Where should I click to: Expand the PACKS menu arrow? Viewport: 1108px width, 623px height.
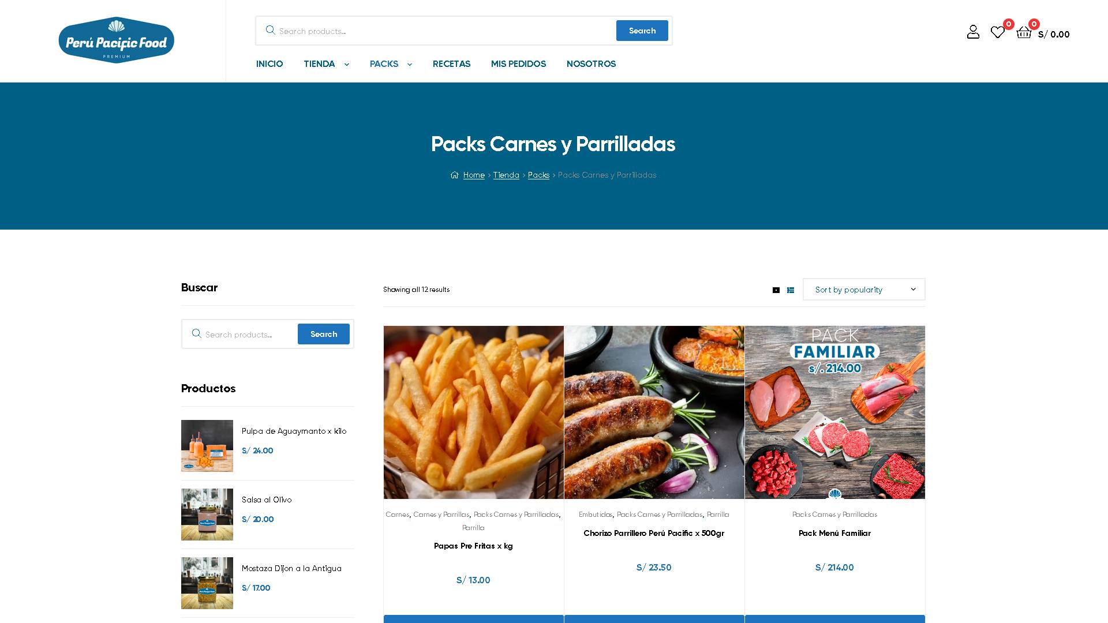(410, 65)
